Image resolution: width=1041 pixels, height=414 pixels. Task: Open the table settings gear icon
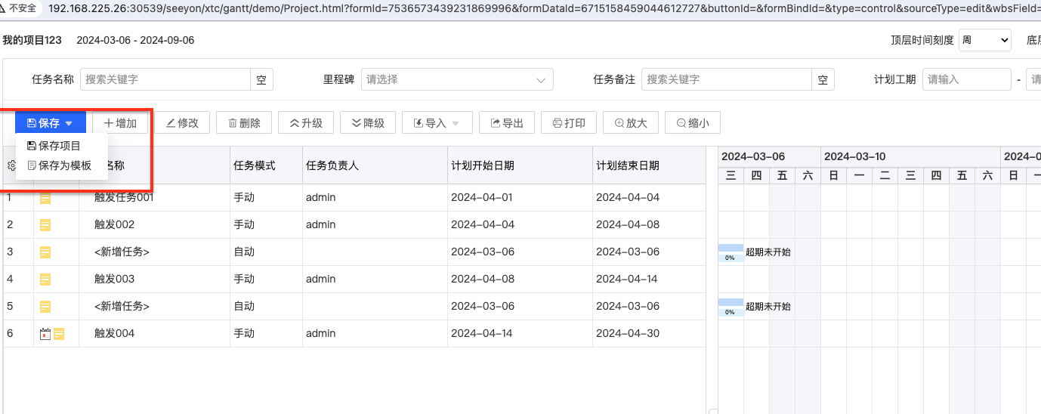[11, 165]
